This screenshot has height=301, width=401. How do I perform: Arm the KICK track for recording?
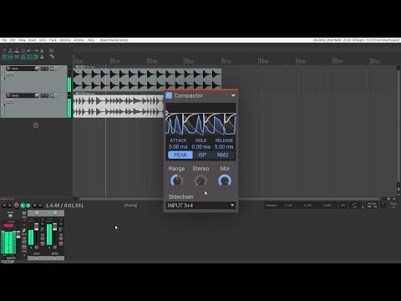tap(8, 69)
